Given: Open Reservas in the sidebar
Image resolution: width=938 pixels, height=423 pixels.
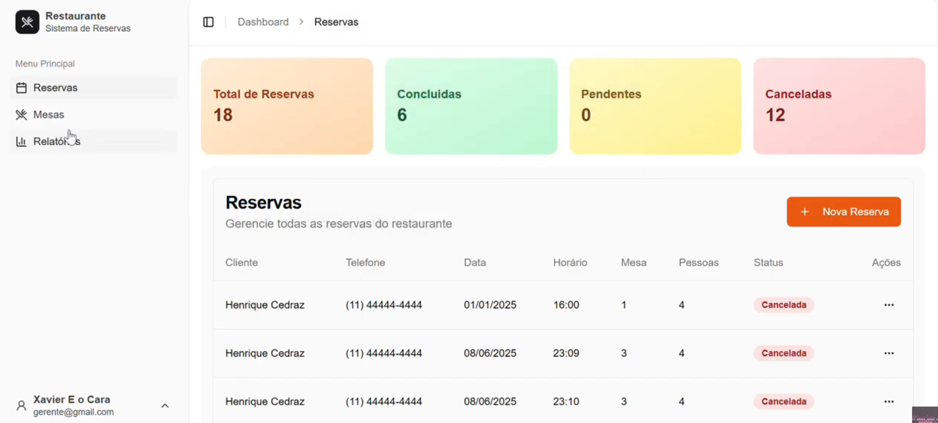Looking at the screenshot, I should pos(93,88).
